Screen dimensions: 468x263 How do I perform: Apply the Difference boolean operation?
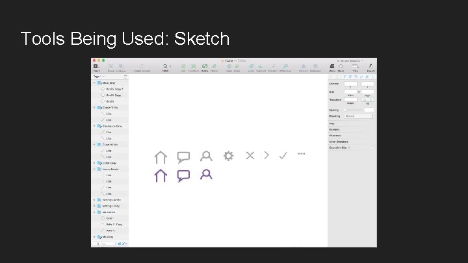[x=285, y=66]
